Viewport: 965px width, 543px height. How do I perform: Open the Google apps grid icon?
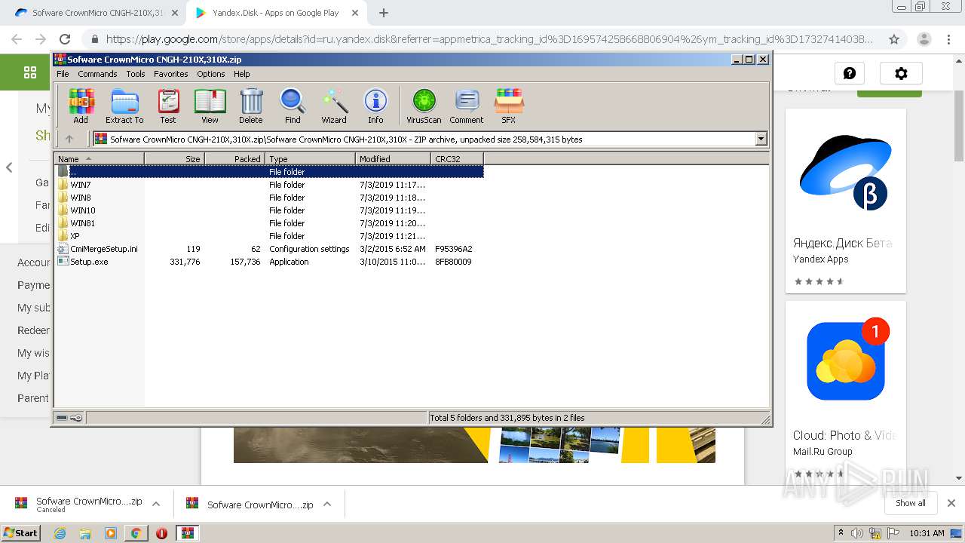point(30,72)
